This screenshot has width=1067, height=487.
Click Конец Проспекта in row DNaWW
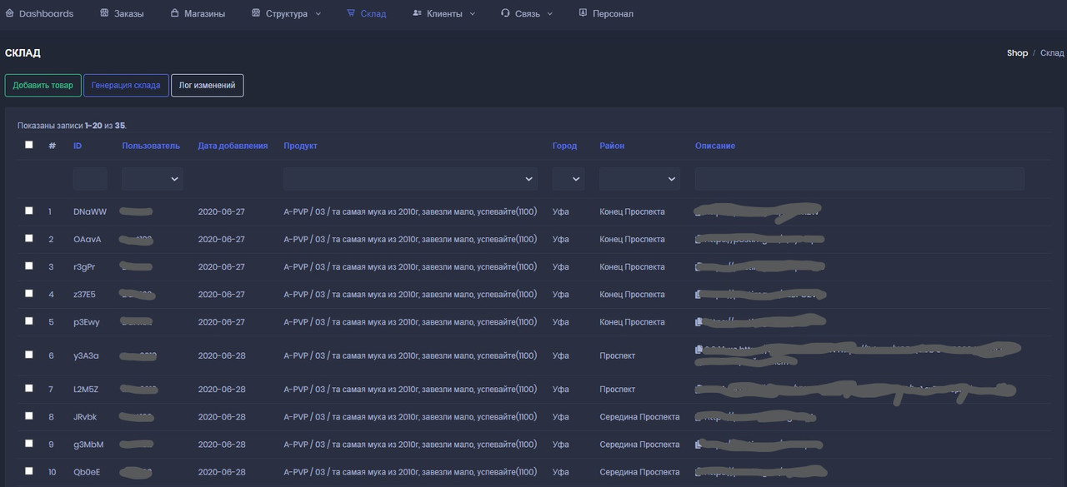(x=632, y=211)
